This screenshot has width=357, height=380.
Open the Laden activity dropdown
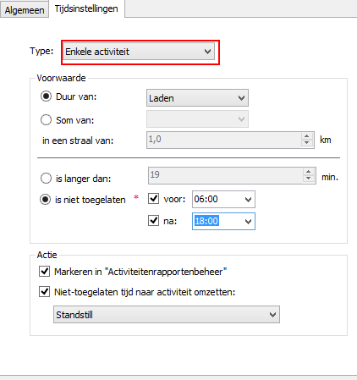[197, 98]
